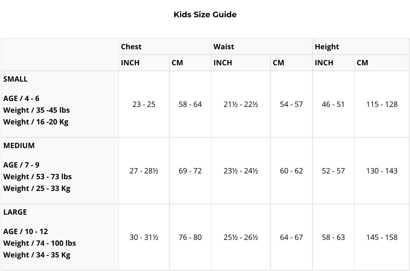Select the LARGE size row label
410x271 pixels.
point(15,212)
